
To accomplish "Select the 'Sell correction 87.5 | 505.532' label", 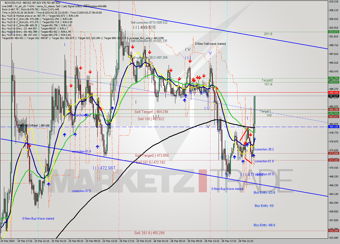I will [149, 23].
